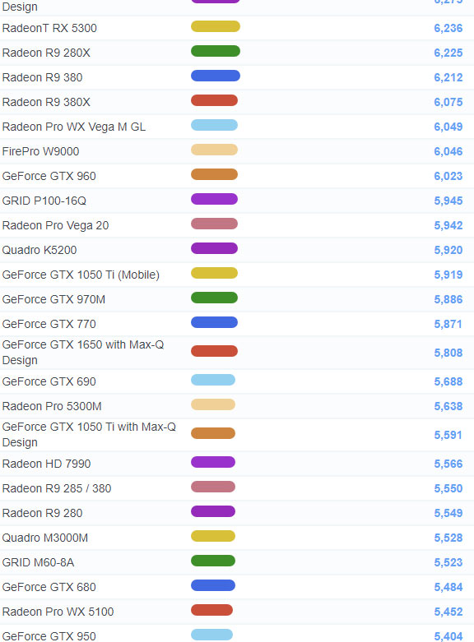Click Radeon Pro WX 5100
The height and width of the screenshot is (642, 474).
58,612
